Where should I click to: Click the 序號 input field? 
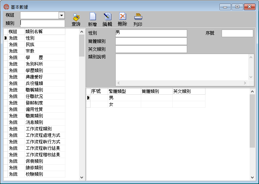[237, 33]
